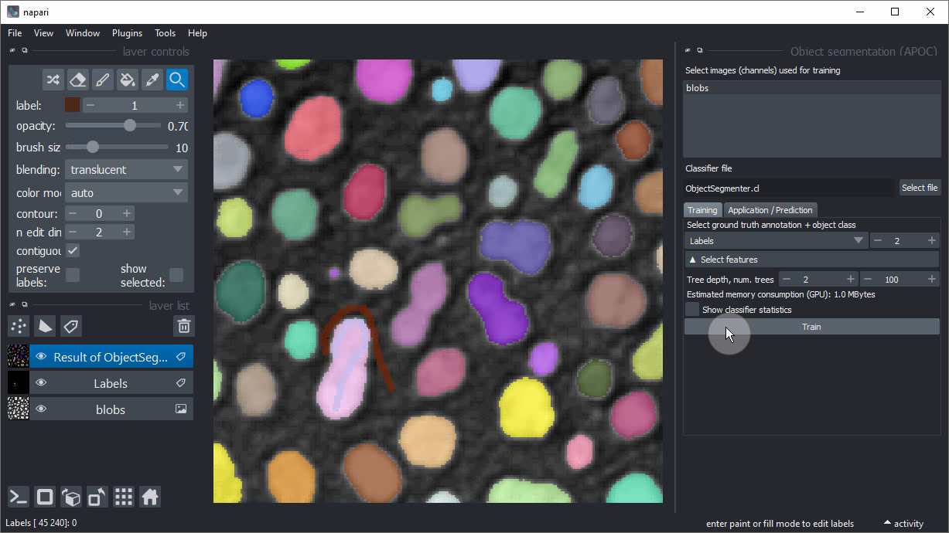
Task: Open the Plugins menu
Action: tap(127, 33)
